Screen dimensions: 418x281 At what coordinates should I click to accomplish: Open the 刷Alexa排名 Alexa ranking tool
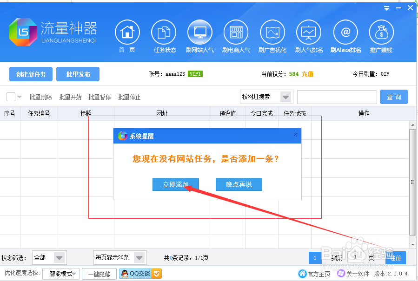click(x=345, y=33)
